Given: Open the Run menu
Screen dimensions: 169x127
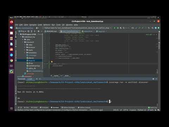Looking at the screenshot, I should 53,25.
